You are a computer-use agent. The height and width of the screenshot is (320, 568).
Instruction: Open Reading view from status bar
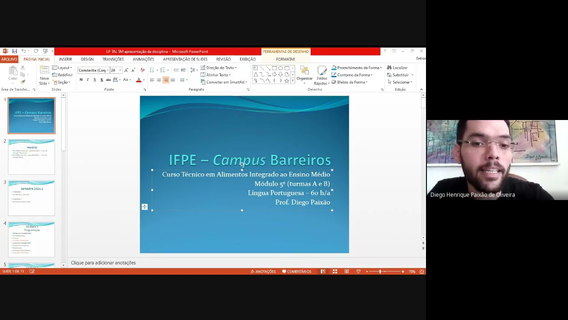[x=347, y=272]
